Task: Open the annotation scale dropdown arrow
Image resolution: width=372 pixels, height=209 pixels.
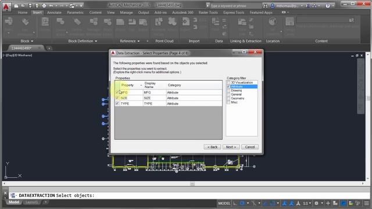Action: coord(310,203)
